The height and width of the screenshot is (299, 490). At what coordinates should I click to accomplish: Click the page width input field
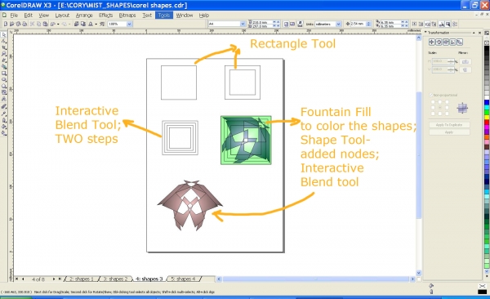tap(261, 22)
